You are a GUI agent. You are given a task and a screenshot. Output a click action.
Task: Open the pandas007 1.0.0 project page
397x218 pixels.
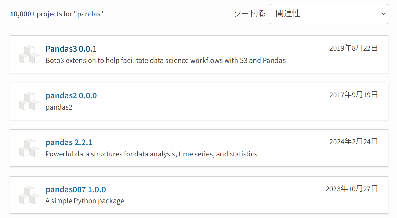75,189
